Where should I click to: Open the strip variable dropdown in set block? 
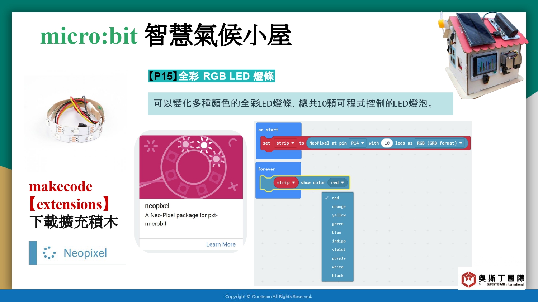[x=285, y=143]
